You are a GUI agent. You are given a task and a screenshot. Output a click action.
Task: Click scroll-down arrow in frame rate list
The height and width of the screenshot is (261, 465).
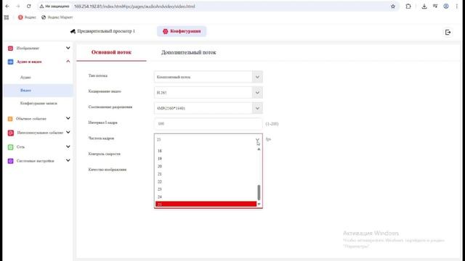tap(259, 204)
